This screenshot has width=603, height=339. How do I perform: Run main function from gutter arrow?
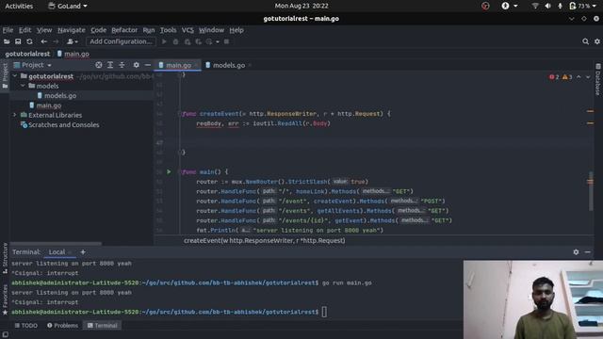pos(169,171)
